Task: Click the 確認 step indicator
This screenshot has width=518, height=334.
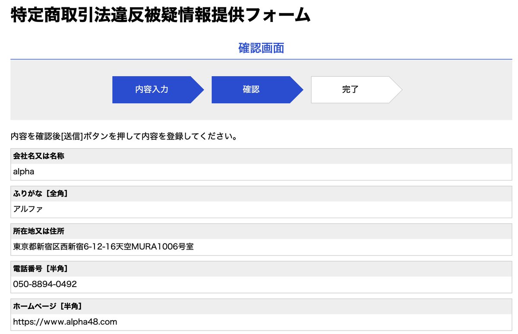Action: [257, 90]
